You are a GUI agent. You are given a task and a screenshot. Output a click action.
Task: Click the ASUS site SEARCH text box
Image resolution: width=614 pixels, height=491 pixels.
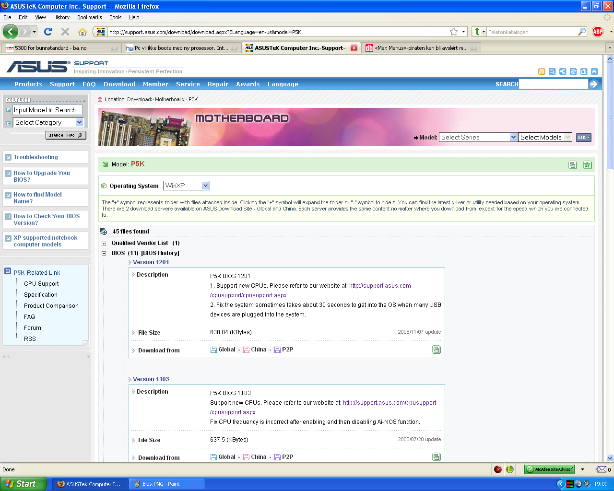coord(553,84)
